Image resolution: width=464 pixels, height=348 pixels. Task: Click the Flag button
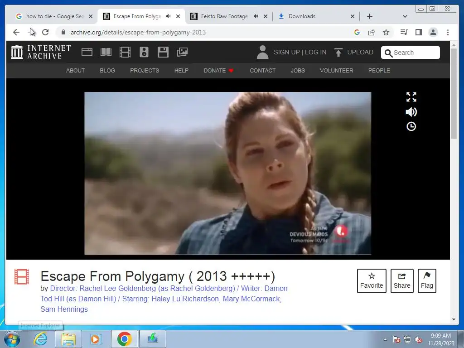(427, 281)
